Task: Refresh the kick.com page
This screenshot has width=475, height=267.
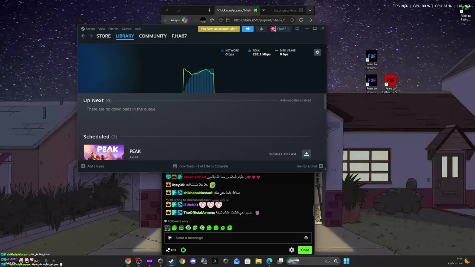Action: coord(301,20)
